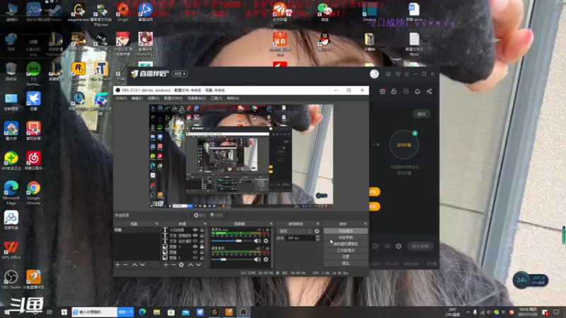The image size is (566, 318).
Task: Move source down with arrow
Action: coord(199,264)
